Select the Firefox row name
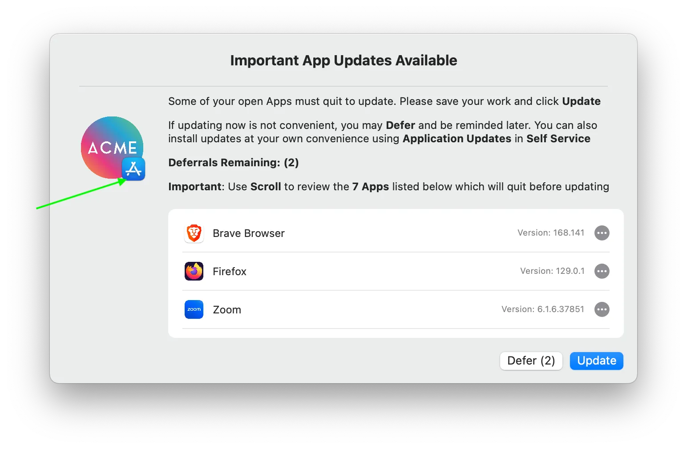 [230, 272]
